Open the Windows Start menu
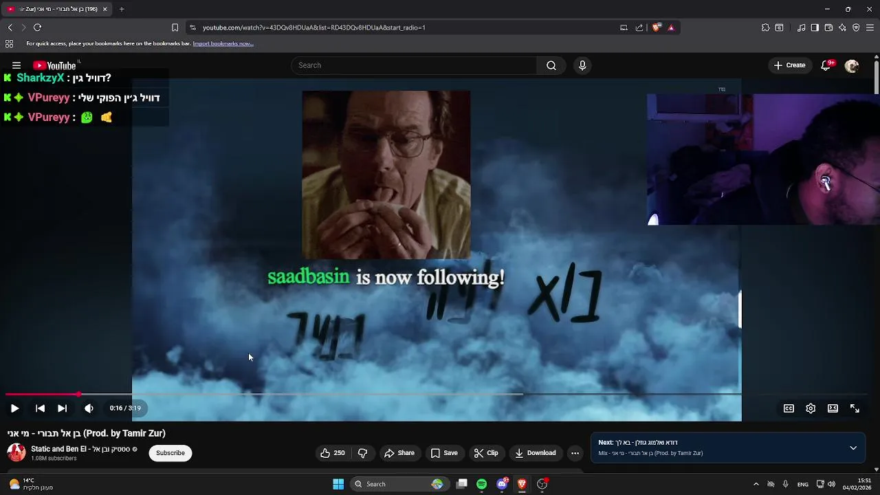Image resolution: width=880 pixels, height=495 pixels. (x=338, y=484)
